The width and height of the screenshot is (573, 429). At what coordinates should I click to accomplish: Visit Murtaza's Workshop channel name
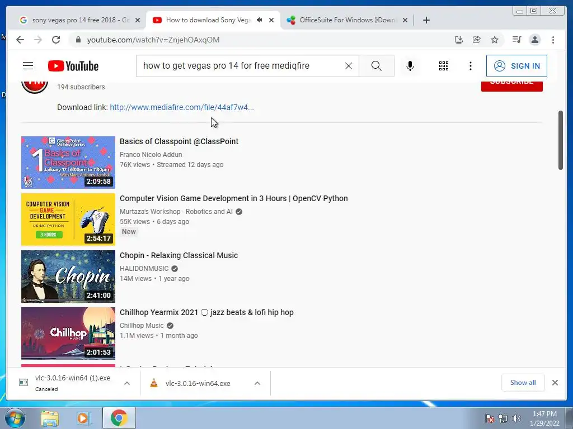click(x=176, y=212)
